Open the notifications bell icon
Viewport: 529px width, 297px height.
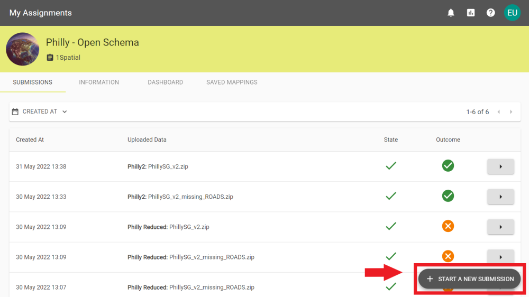point(451,13)
